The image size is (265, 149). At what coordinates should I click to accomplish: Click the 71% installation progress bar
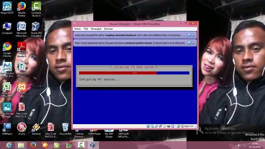pos(134,73)
